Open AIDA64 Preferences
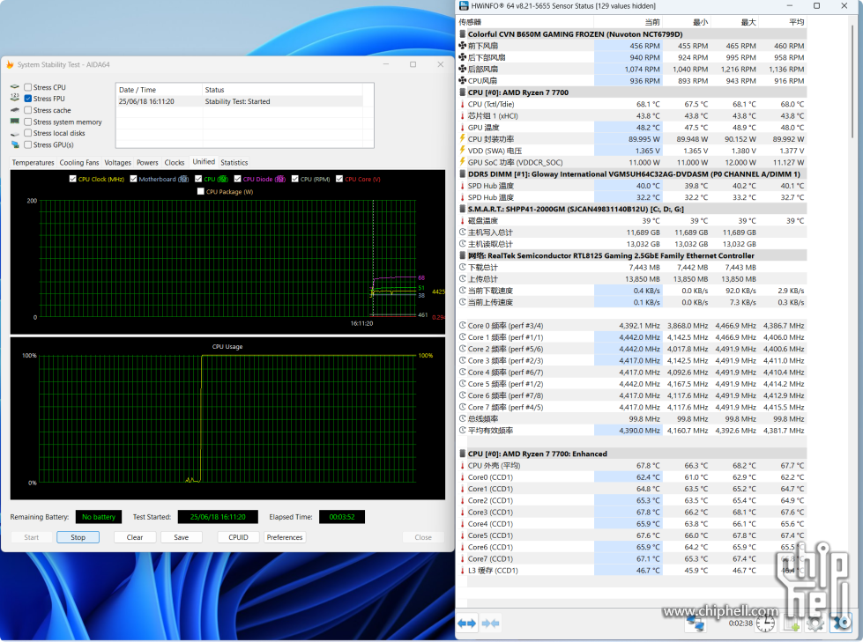The height and width of the screenshot is (642, 863). (x=285, y=537)
